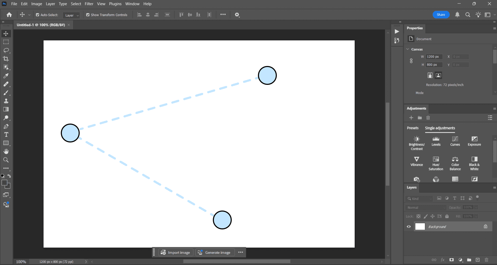Select the Horizontal Type tool
Screen dimensions: 497x265
6,135
